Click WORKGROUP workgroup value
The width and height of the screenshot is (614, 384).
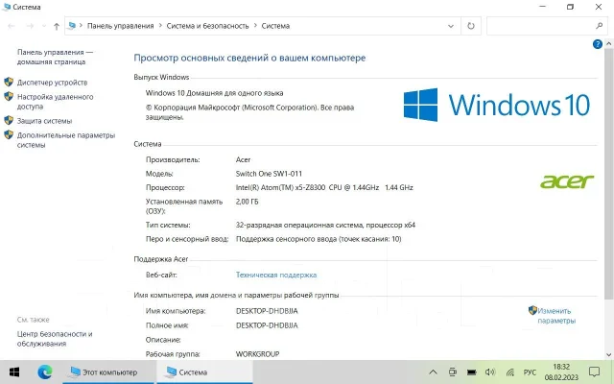[x=258, y=354]
